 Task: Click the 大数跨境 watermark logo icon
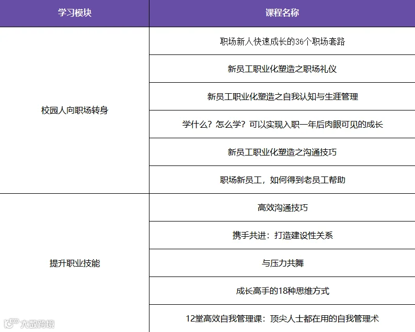11,323
